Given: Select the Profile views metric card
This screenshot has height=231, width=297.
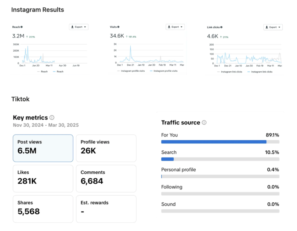Looking at the screenshot, I should point(106,148).
